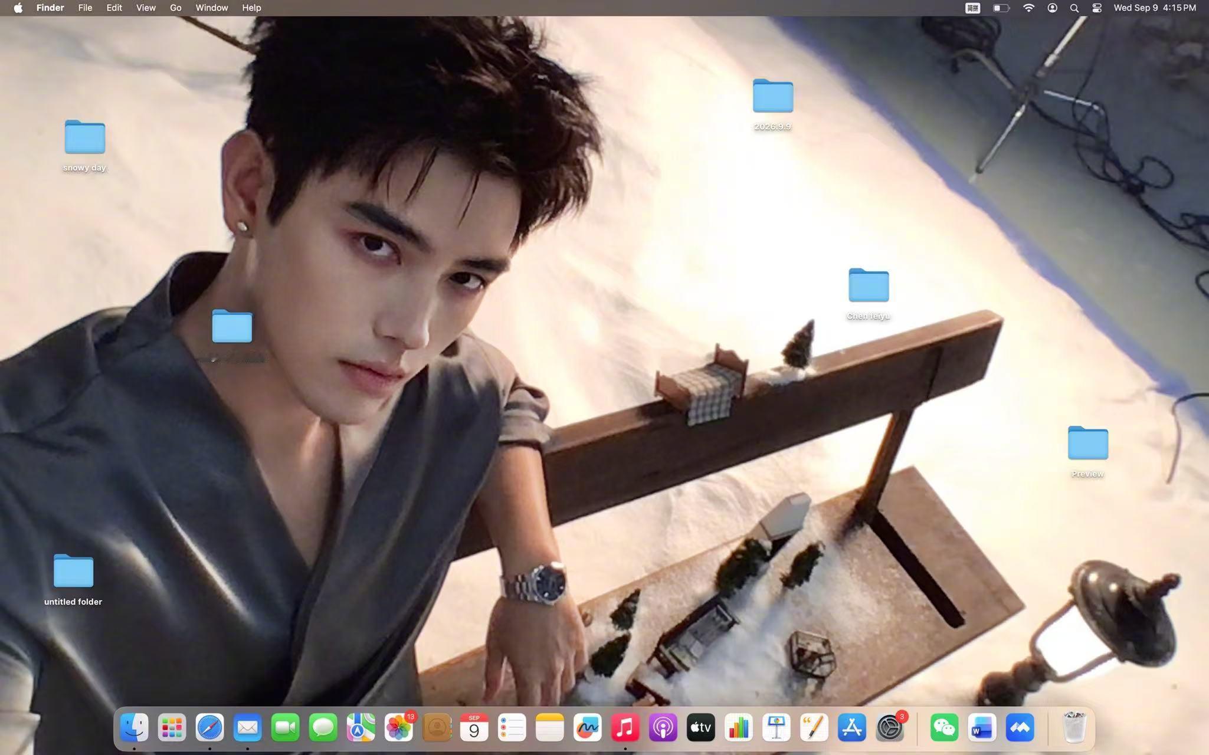Open the Go menu

coord(175,8)
